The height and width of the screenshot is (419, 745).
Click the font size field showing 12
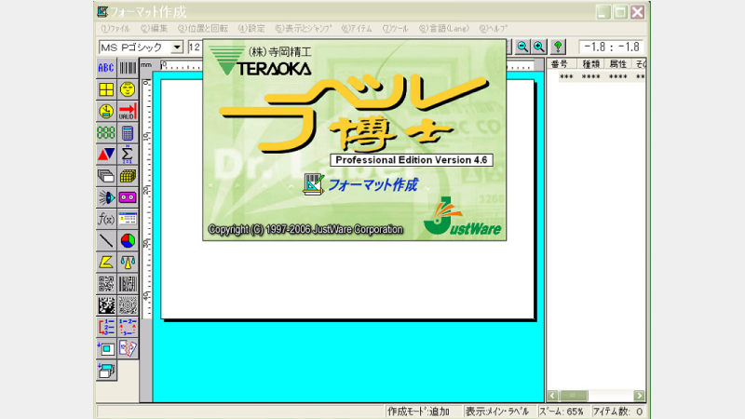pos(195,47)
